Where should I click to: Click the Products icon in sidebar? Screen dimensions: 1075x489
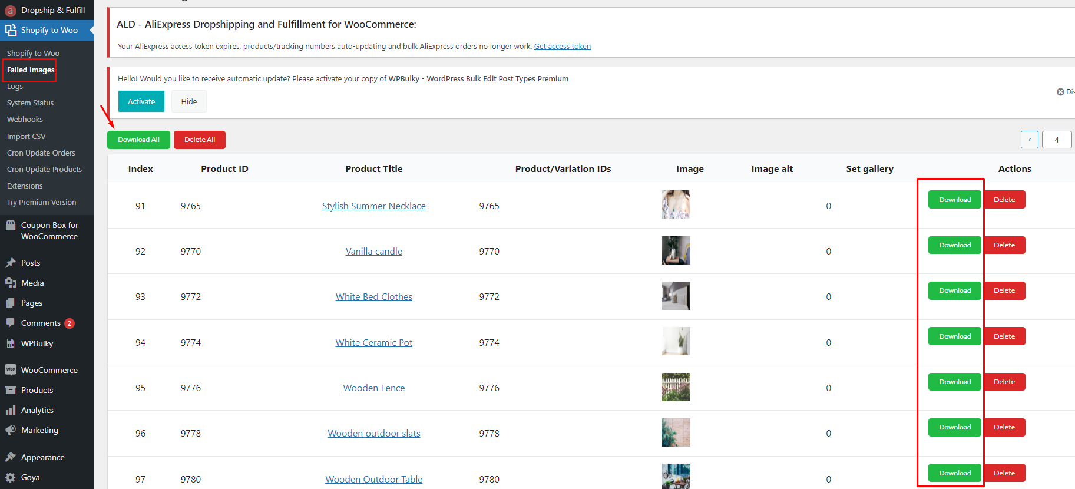11,390
